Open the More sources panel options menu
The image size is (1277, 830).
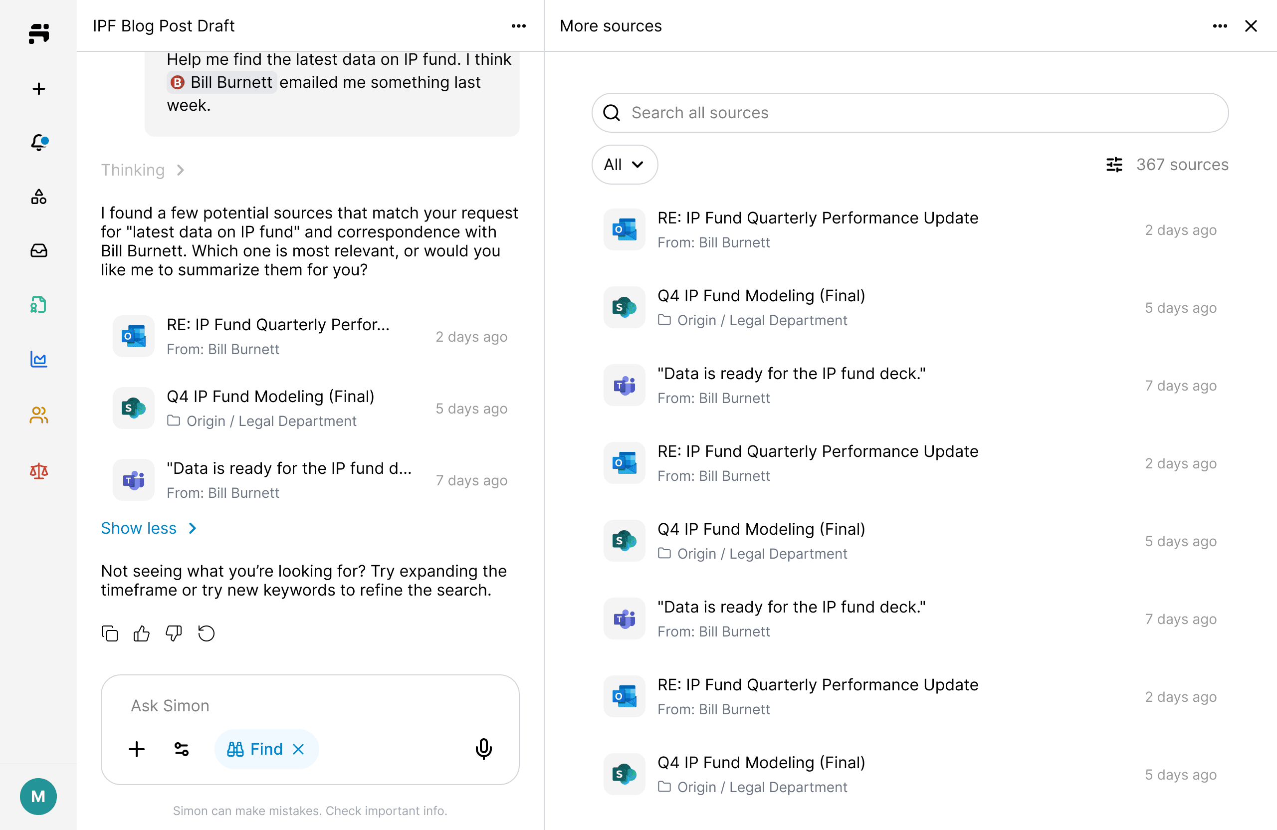[x=1220, y=26]
